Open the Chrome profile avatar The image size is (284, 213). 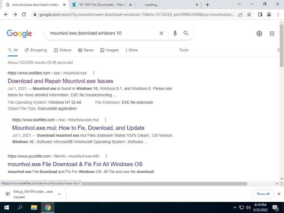coord(269,14)
